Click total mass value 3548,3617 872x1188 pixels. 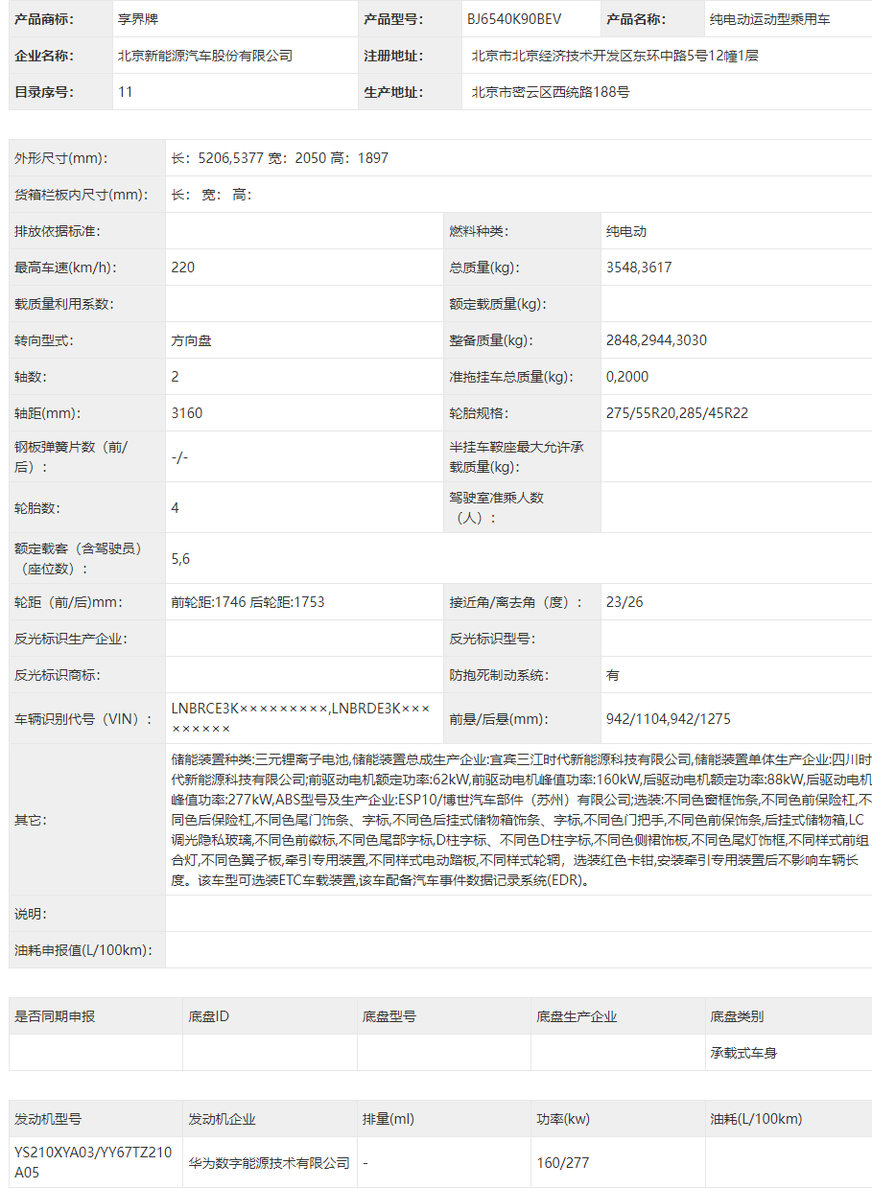639,268
